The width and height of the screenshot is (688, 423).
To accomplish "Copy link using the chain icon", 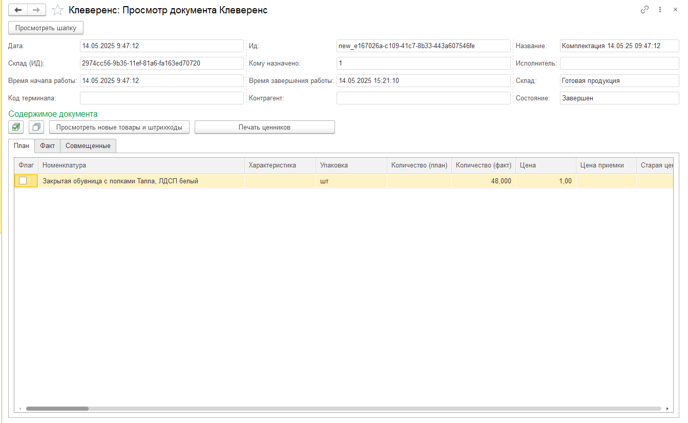I will pos(645,10).
